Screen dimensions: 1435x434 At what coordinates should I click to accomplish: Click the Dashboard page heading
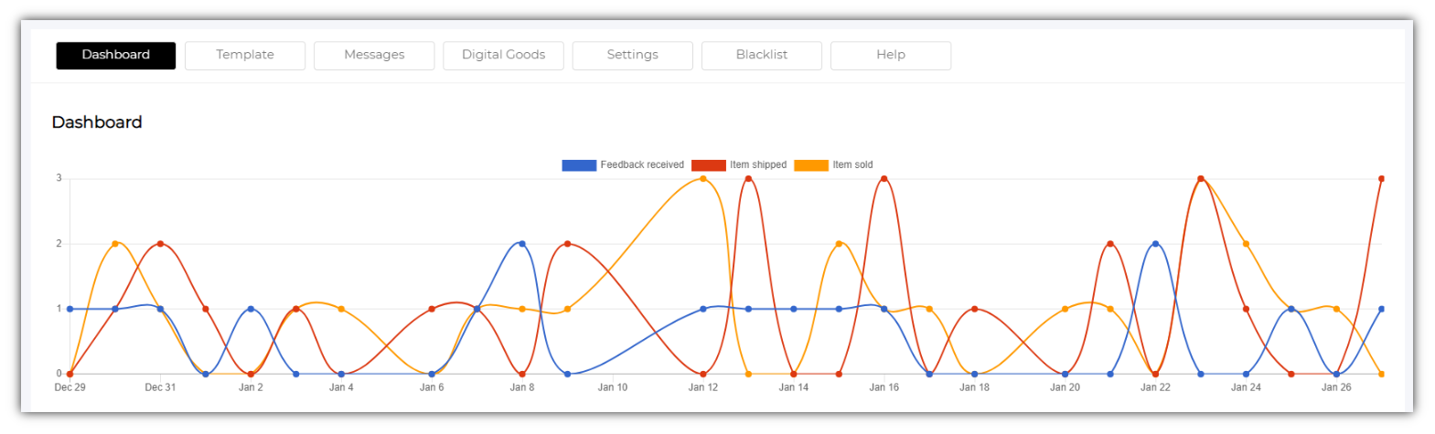pyautogui.click(x=97, y=122)
